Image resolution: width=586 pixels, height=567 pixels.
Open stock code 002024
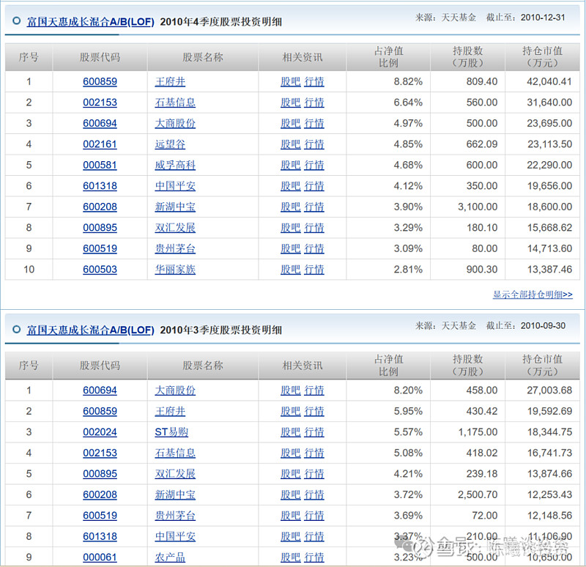[100, 432]
